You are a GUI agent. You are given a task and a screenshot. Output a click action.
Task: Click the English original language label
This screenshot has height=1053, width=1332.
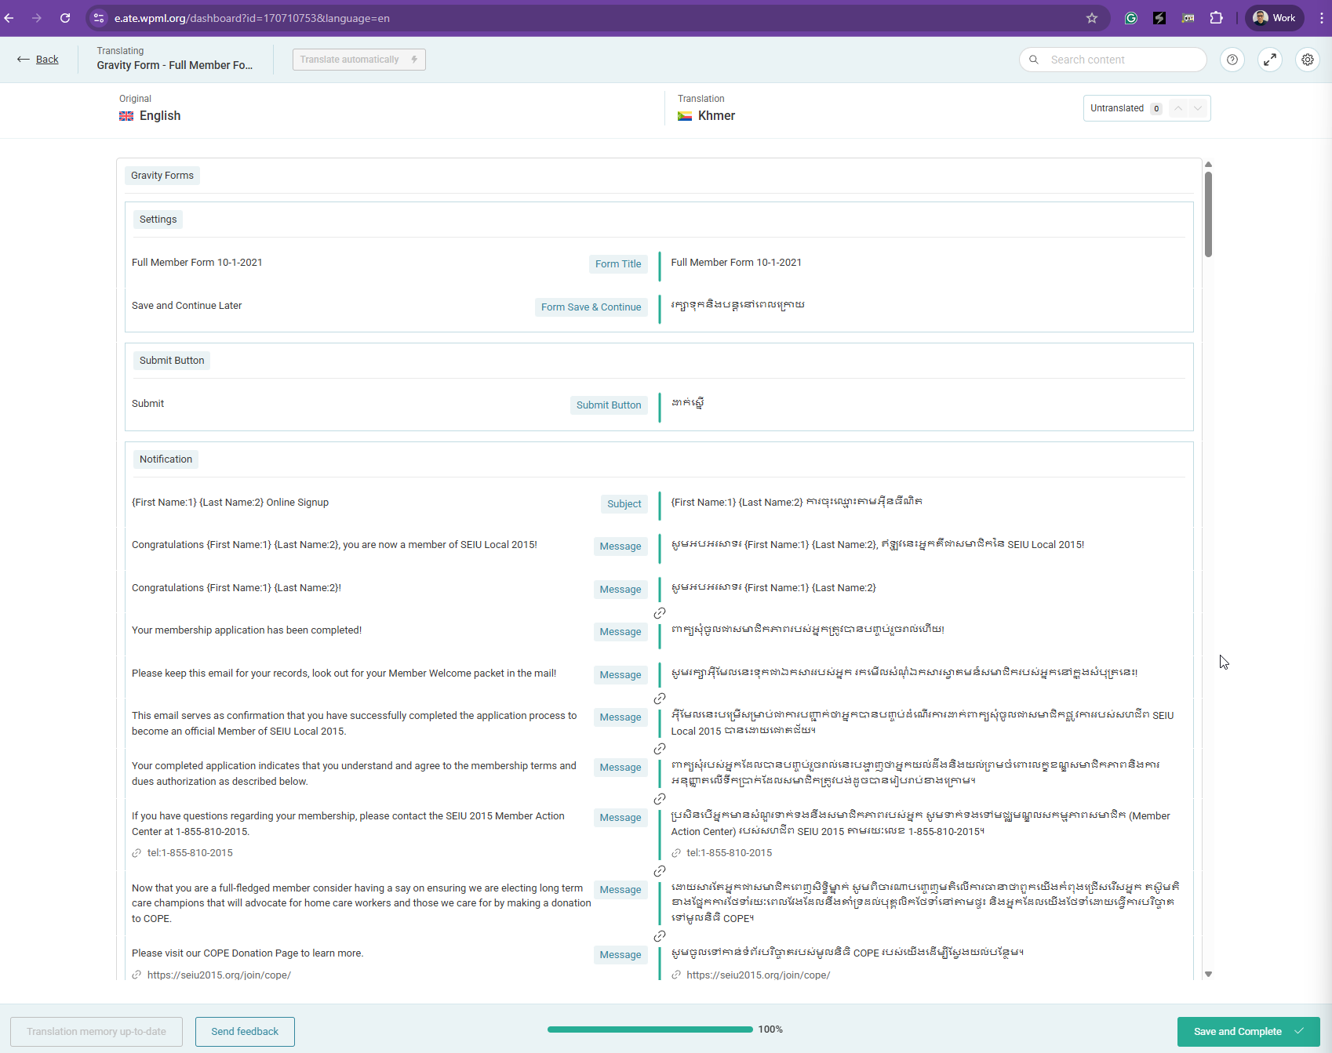(x=160, y=116)
